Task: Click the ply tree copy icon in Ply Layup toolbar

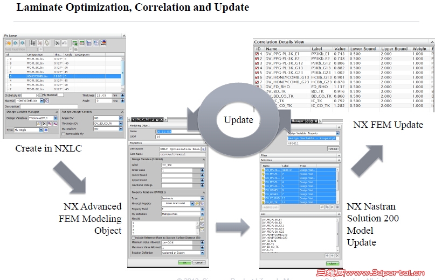Action: click(x=33, y=43)
